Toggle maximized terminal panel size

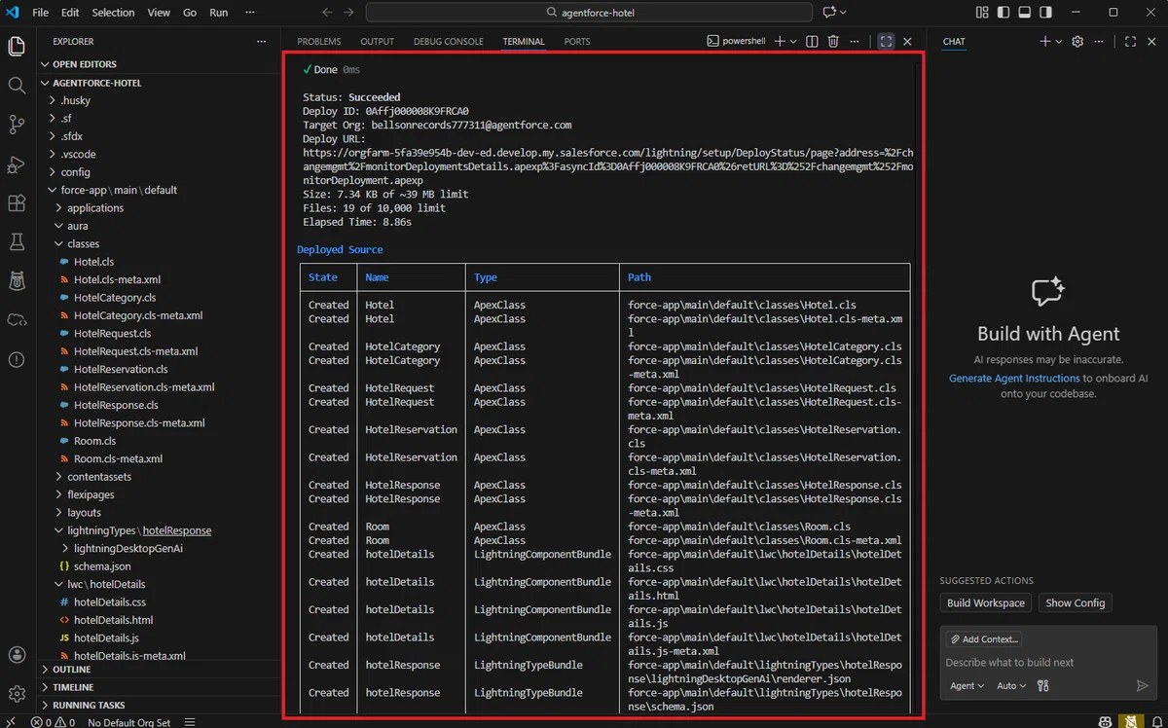point(885,42)
